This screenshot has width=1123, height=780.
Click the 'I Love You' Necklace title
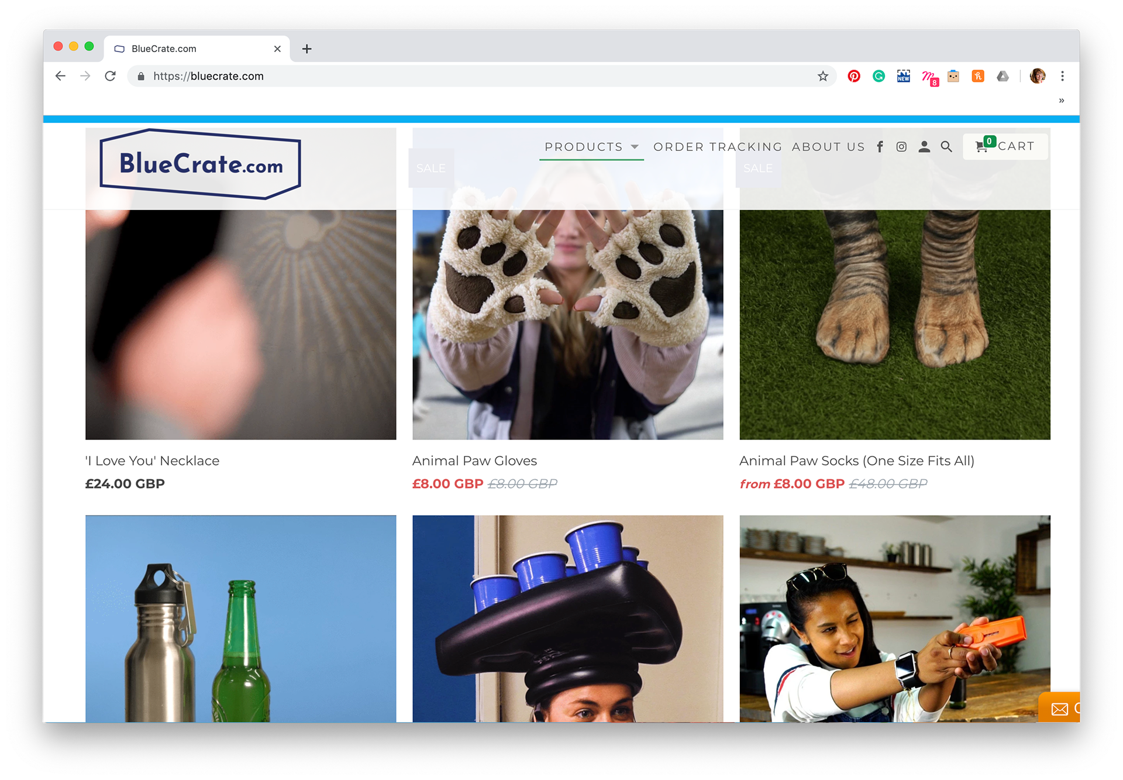click(152, 461)
